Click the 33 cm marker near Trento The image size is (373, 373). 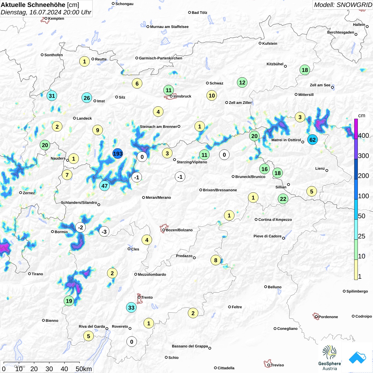pos(131,308)
